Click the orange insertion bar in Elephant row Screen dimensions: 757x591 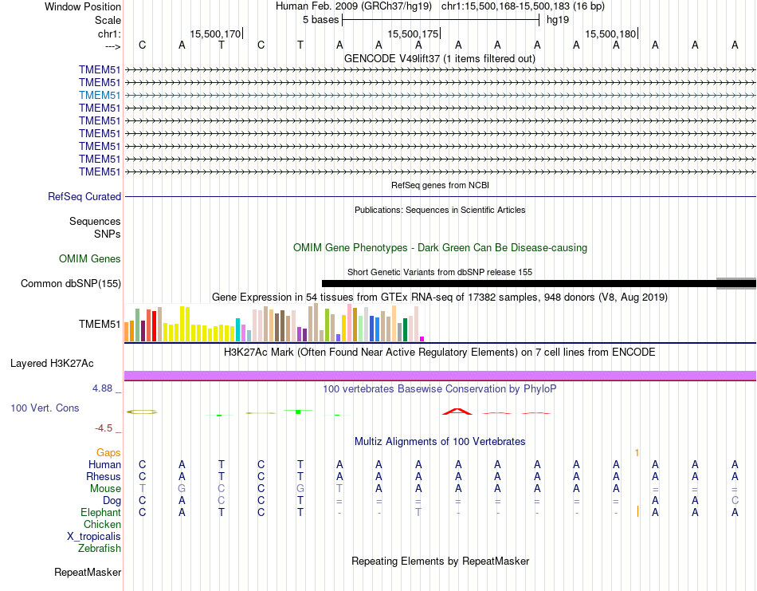637,512
